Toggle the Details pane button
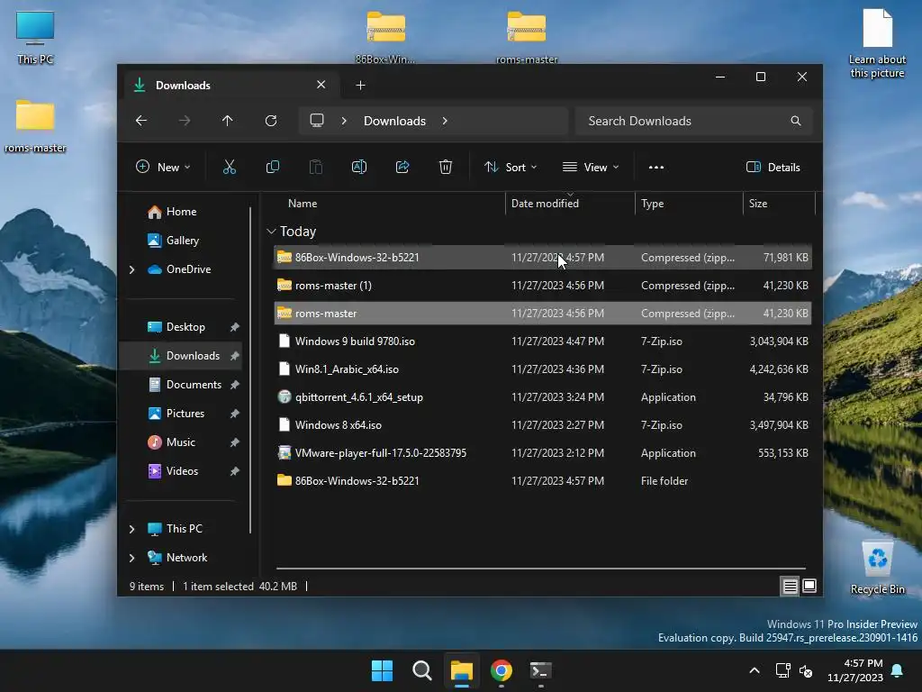The width and height of the screenshot is (922, 692). click(x=773, y=167)
